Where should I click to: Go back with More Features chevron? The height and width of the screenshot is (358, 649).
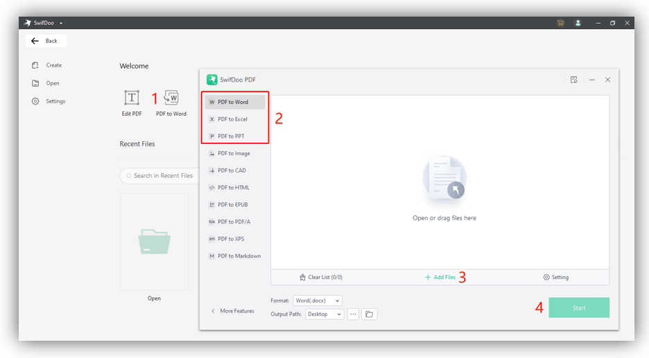pyautogui.click(x=213, y=311)
